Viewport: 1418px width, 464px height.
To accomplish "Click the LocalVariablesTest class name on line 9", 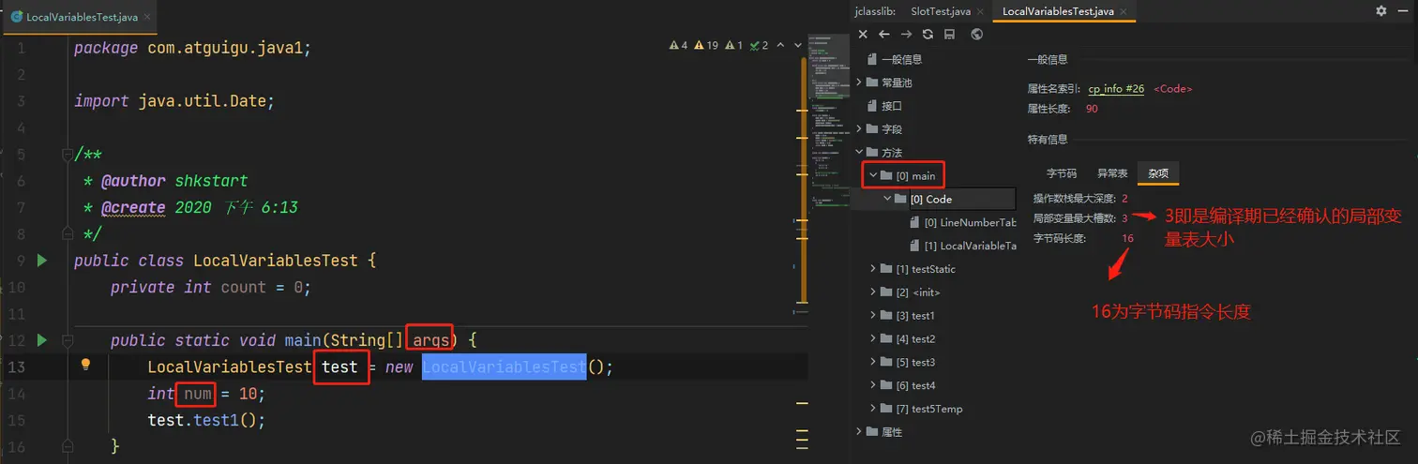I will coord(275,261).
